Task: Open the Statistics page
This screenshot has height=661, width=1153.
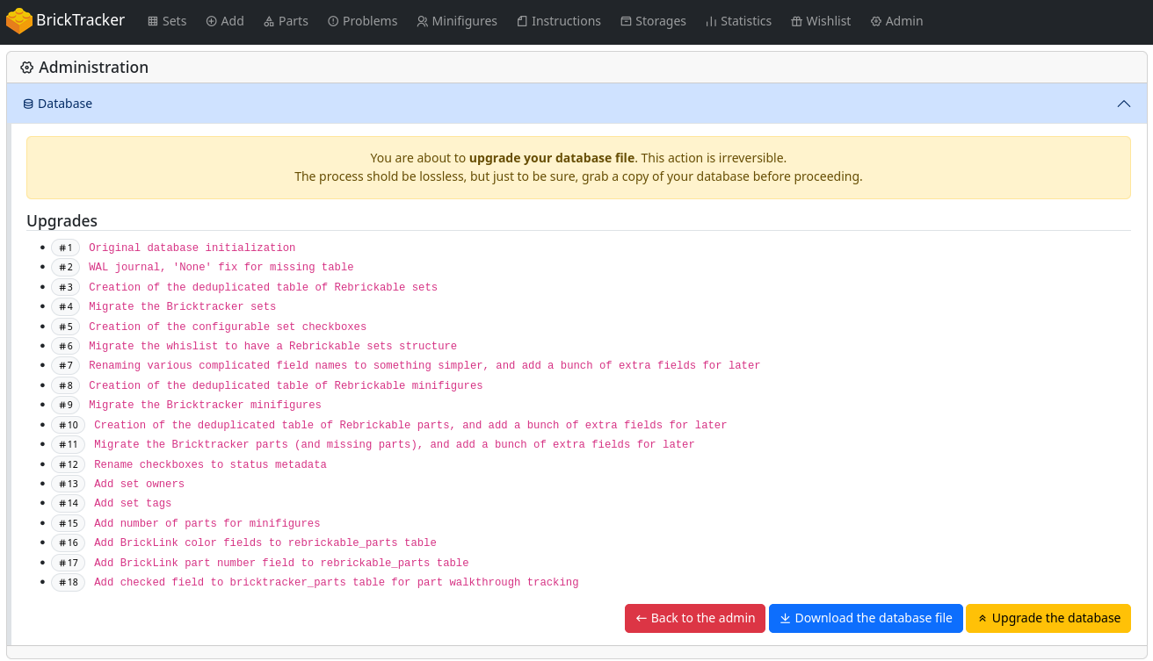Action: pyautogui.click(x=737, y=21)
